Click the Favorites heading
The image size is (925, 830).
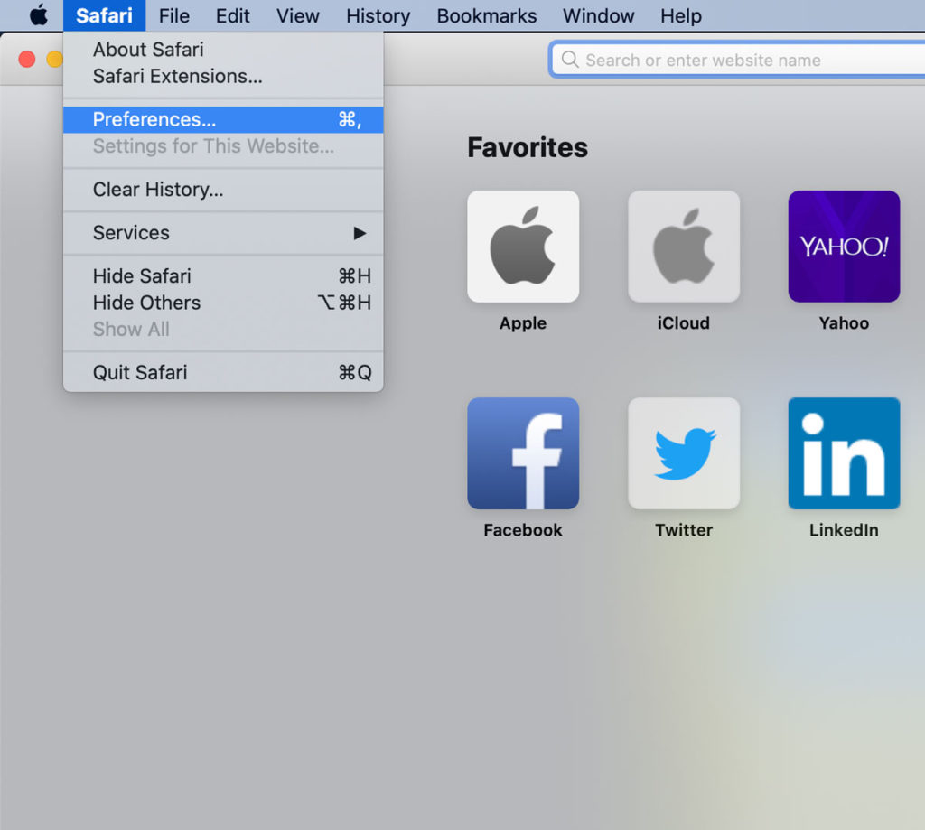pyautogui.click(x=528, y=147)
